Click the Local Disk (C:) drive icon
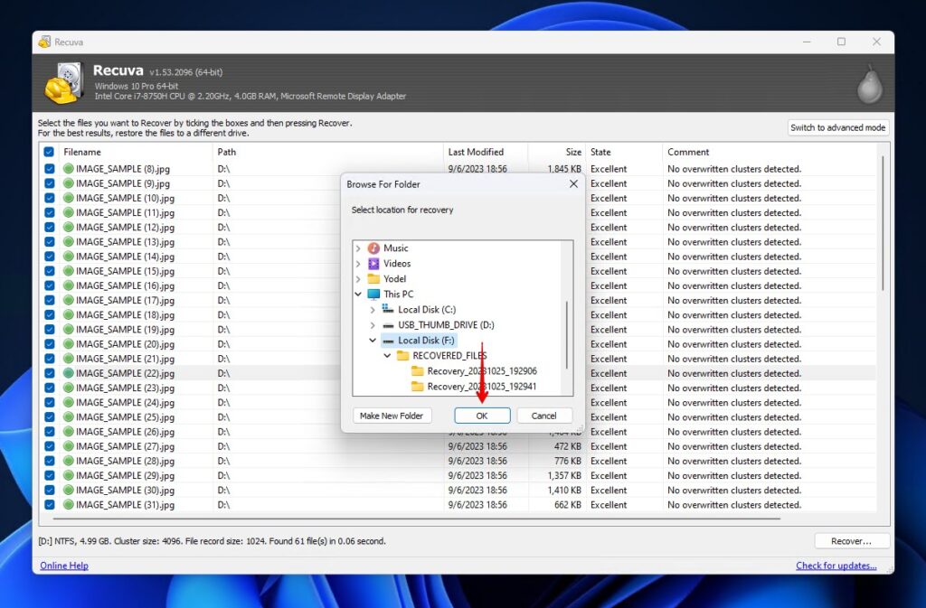Viewport: 926px width, 608px height. 387,309
